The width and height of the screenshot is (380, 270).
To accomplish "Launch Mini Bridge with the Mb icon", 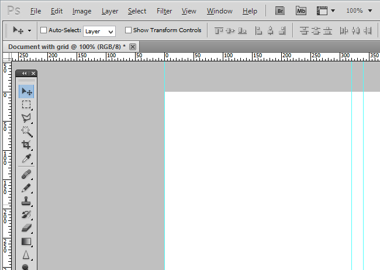I will (x=301, y=11).
